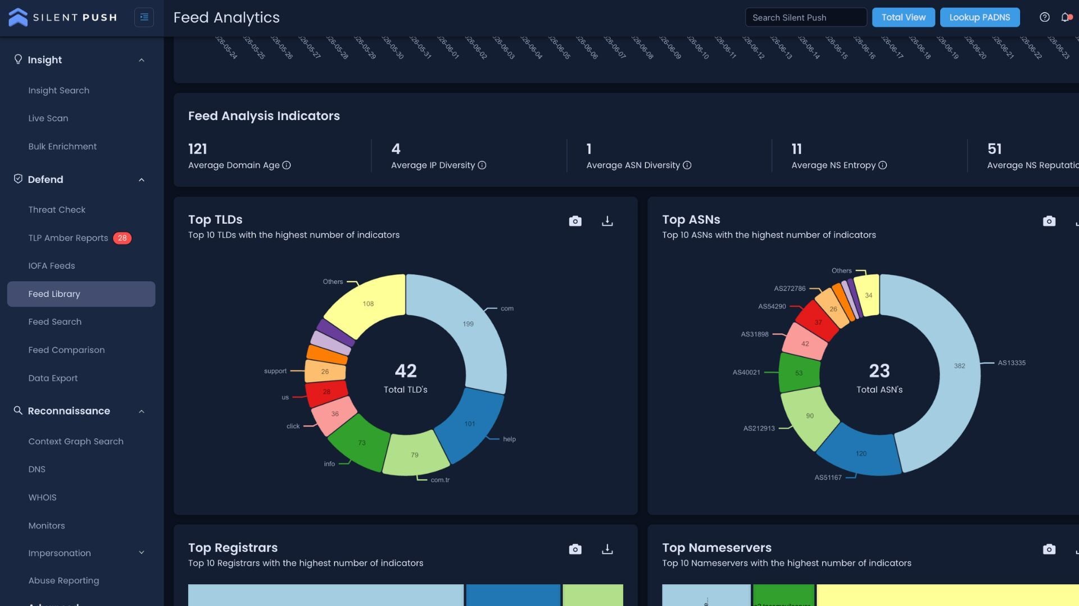Go to DNS page
Screen dimensions: 1079x606
pos(37,470)
